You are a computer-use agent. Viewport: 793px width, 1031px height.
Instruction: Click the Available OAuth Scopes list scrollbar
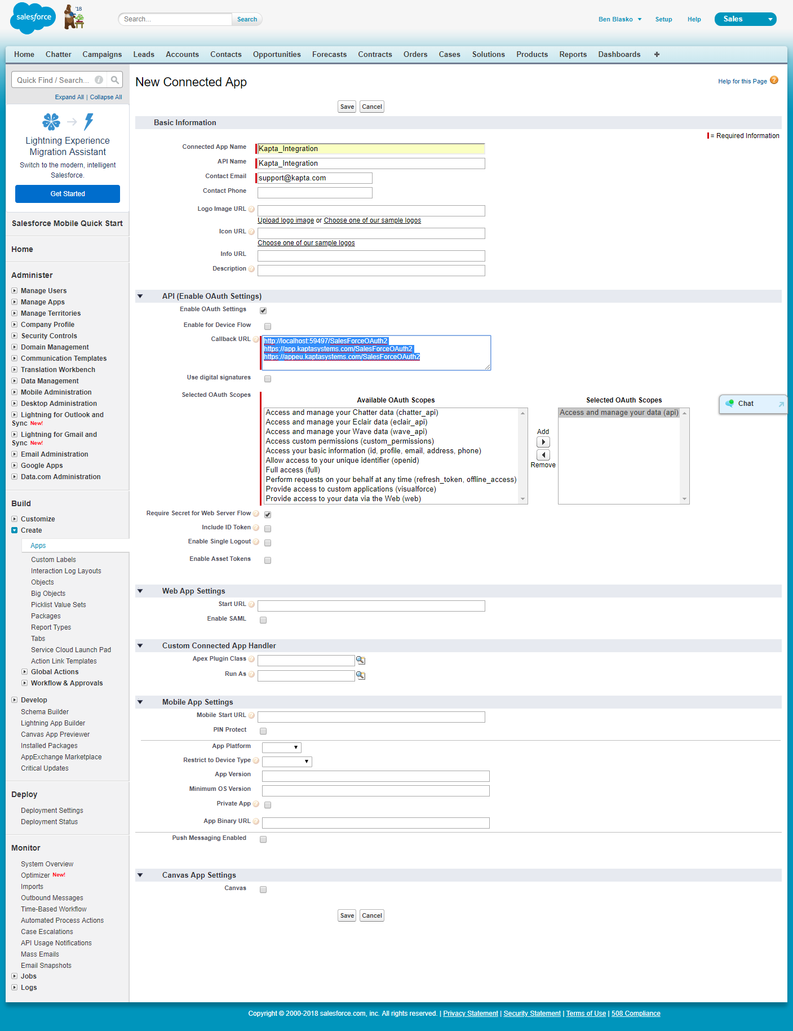tap(523, 456)
